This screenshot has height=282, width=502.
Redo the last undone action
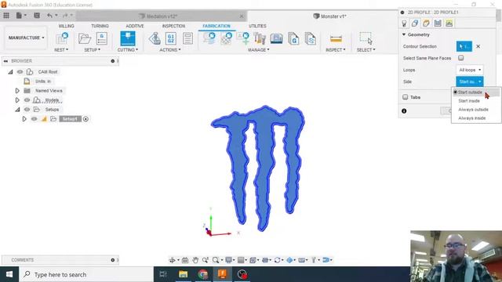pyautogui.click(x=65, y=16)
